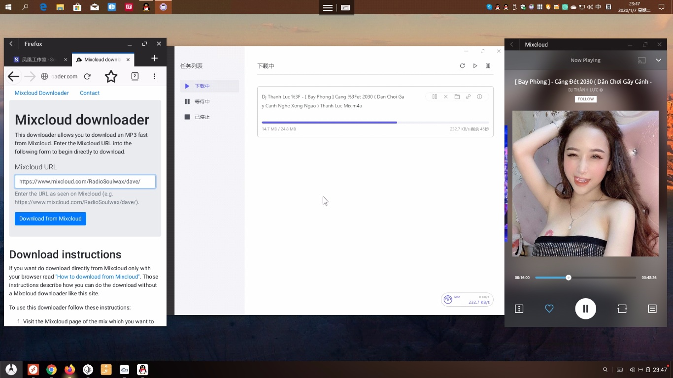
Task: Click the Download from Mixcloud button
Action: 50,219
